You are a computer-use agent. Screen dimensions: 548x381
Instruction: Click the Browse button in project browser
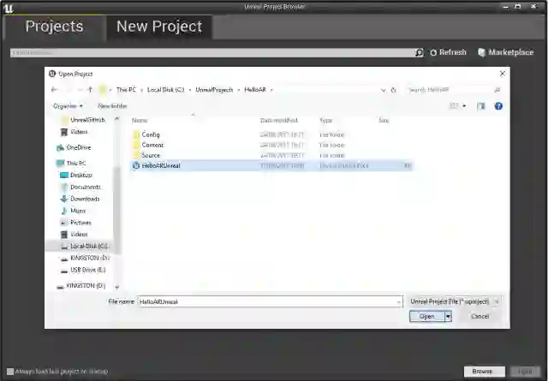coord(484,372)
